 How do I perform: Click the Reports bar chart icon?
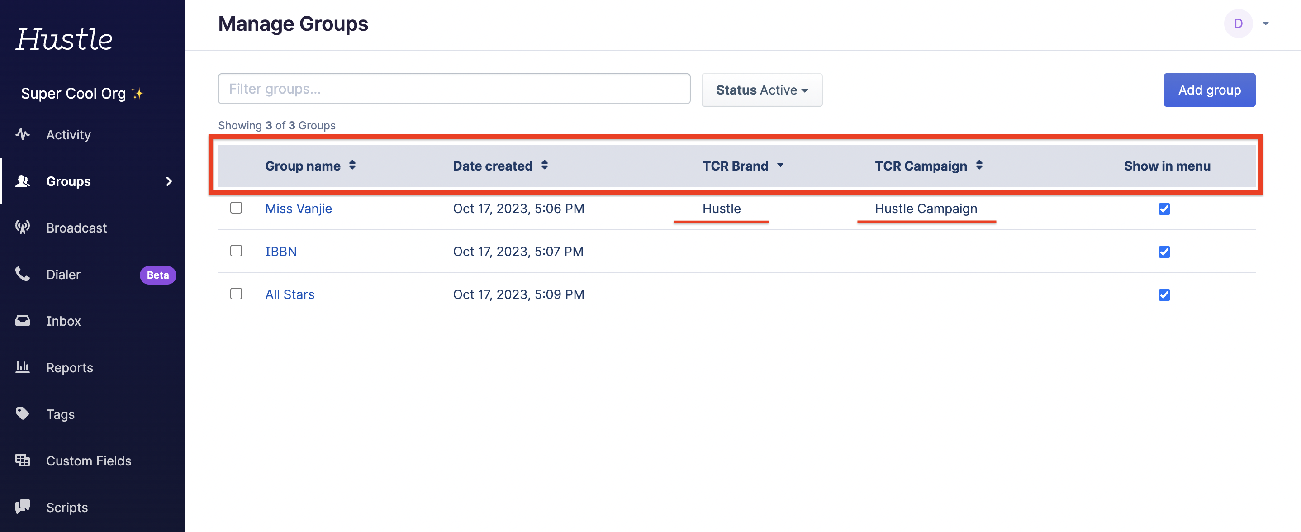23,367
